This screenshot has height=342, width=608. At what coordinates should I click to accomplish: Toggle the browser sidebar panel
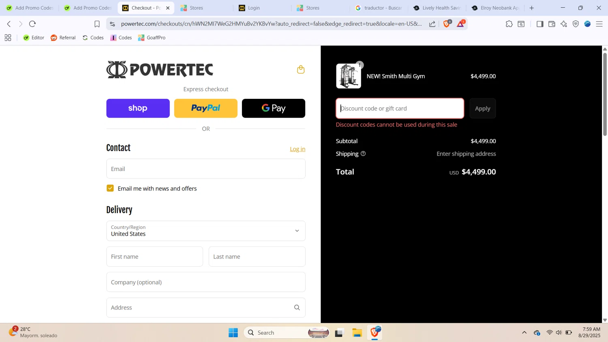[x=540, y=24]
